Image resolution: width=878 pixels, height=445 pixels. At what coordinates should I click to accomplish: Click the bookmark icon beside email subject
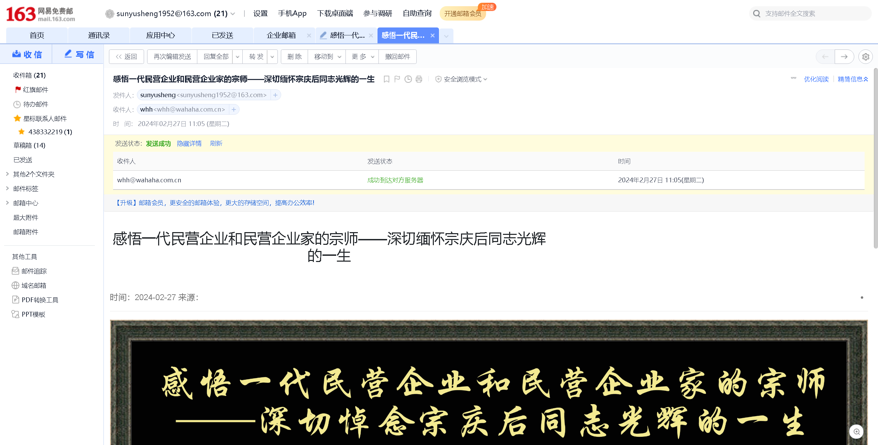point(386,79)
